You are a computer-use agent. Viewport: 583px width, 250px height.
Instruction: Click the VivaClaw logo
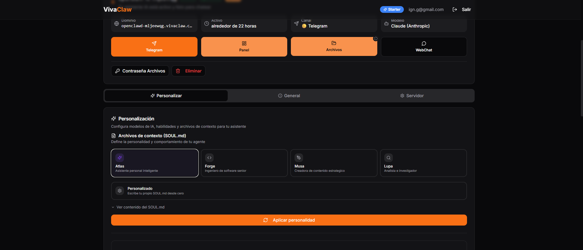(118, 9)
